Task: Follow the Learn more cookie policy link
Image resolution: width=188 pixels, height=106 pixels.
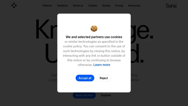Action: click(102, 65)
